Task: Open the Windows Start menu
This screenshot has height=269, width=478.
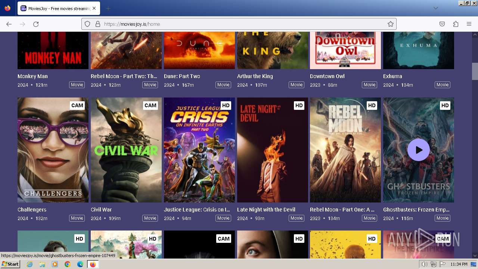Action: coord(10,264)
